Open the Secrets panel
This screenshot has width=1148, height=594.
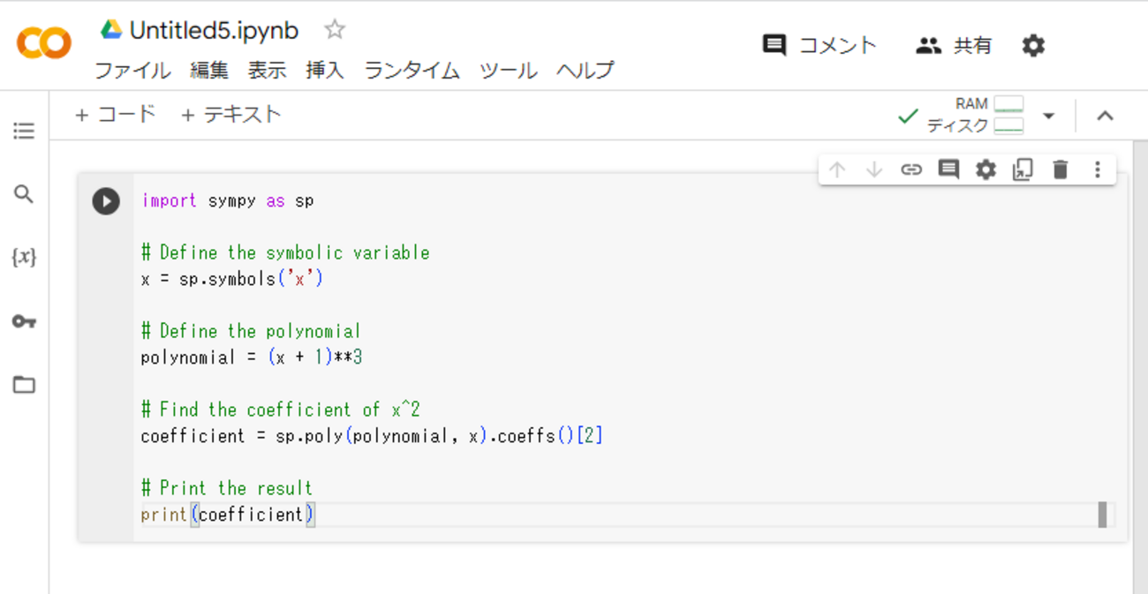(24, 321)
